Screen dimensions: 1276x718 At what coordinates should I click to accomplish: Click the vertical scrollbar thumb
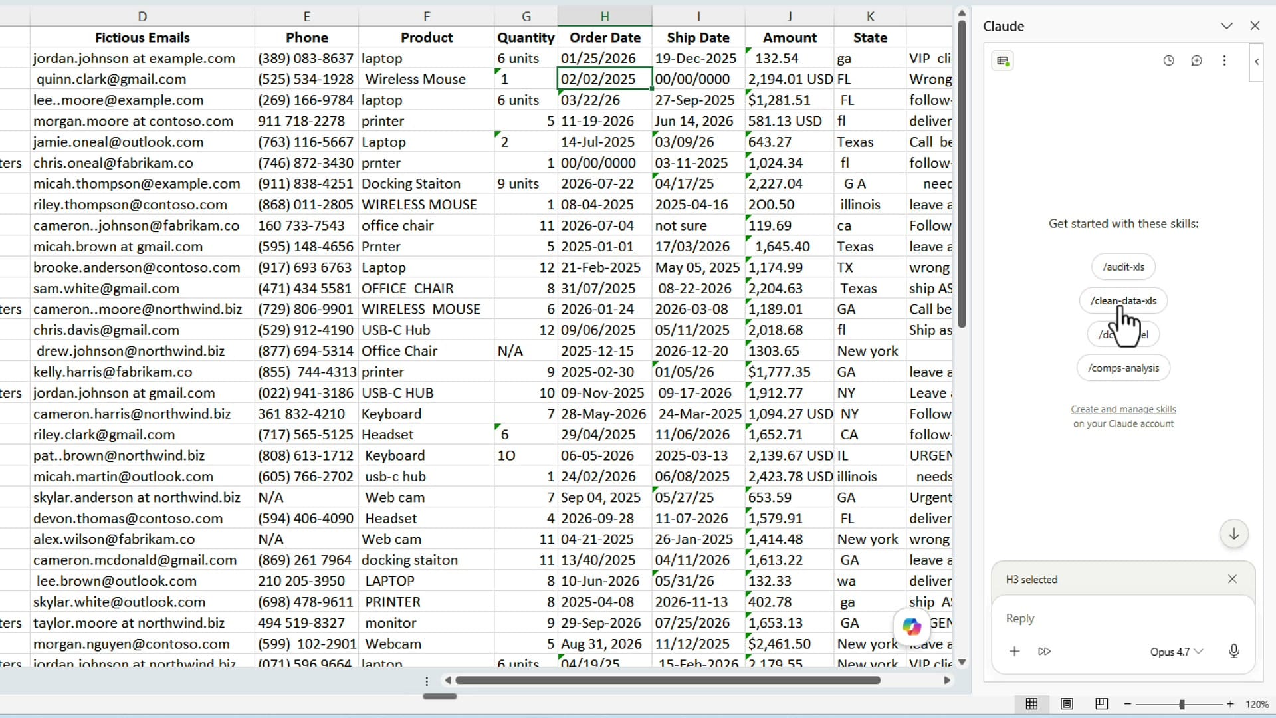pyautogui.click(x=962, y=173)
